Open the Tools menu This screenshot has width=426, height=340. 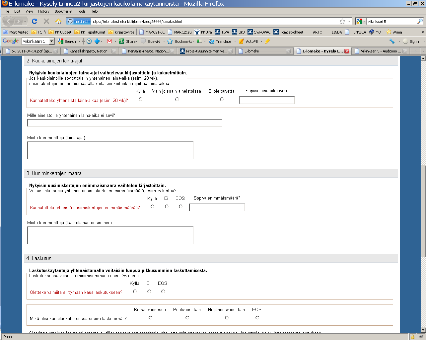(x=81, y=11)
